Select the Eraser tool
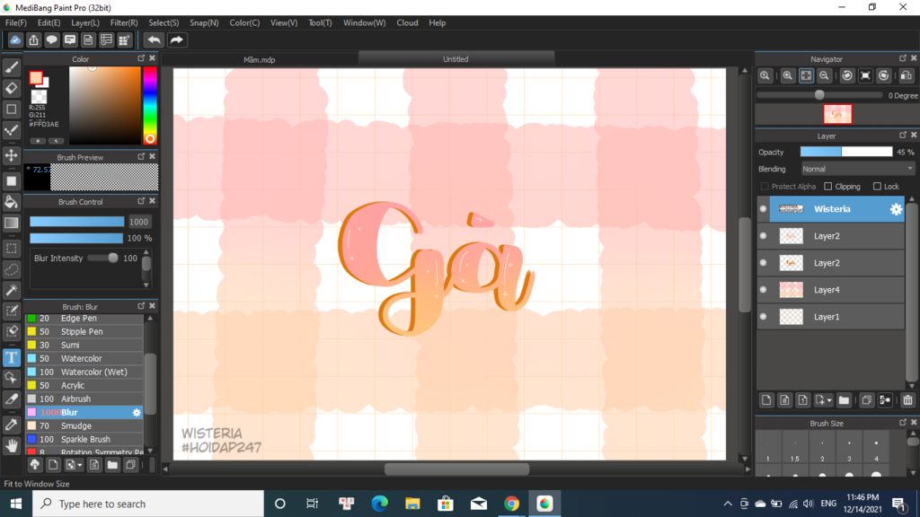Image resolution: width=920 pixels, height=517 pixels. tap(11, 88)
